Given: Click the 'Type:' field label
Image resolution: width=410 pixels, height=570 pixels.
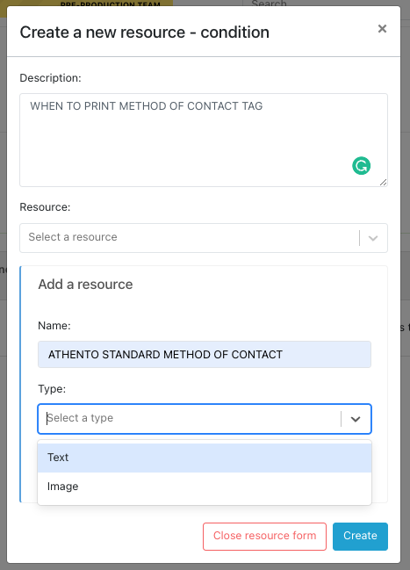Looking at the screenshot, I should [52, 389].
